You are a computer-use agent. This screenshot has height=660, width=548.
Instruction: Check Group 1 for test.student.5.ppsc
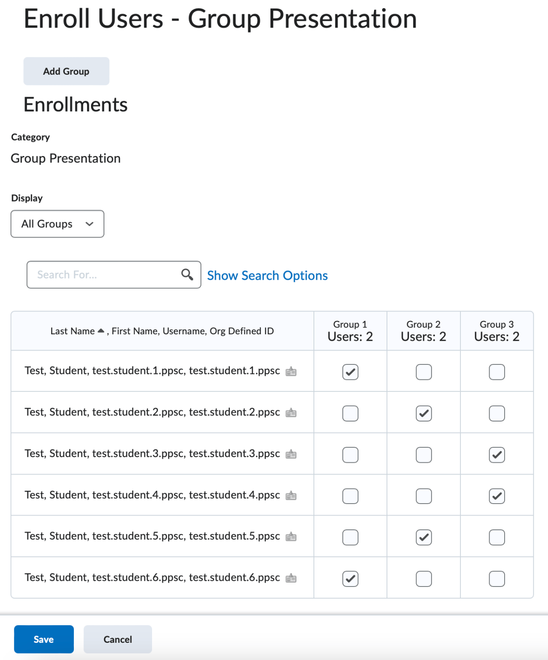point(350,537)
